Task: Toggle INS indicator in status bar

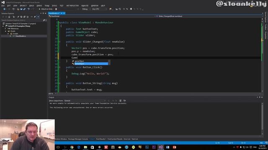Action: pos(261,143)
